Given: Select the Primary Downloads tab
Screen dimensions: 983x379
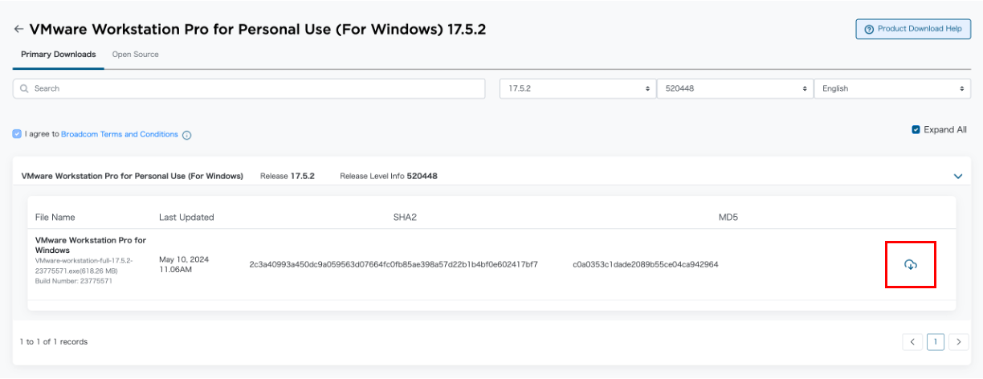Looking at the screenshot, I should tap(58, 55).
